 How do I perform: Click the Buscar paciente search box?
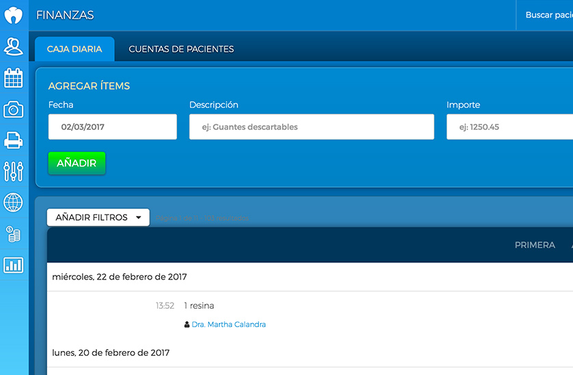point(548,15)
